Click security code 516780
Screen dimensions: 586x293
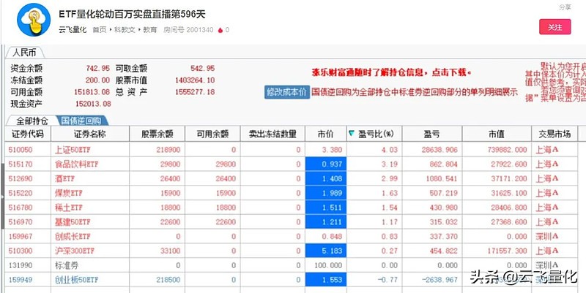(x=21, y=208)
